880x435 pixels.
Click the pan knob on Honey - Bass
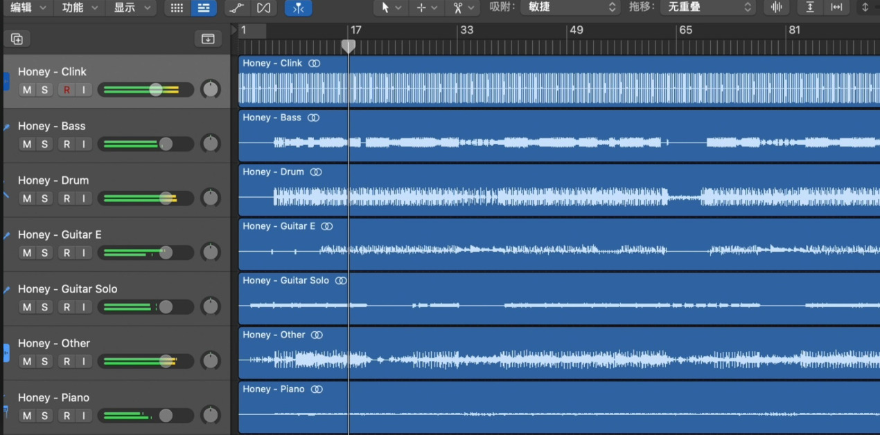(x=210, y=144)
